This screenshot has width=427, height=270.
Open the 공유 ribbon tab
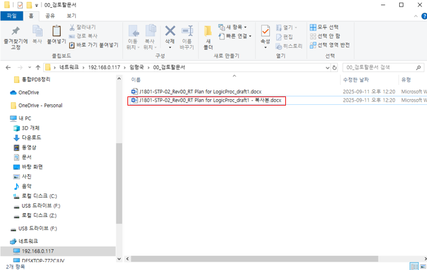(x=50, y=16)
